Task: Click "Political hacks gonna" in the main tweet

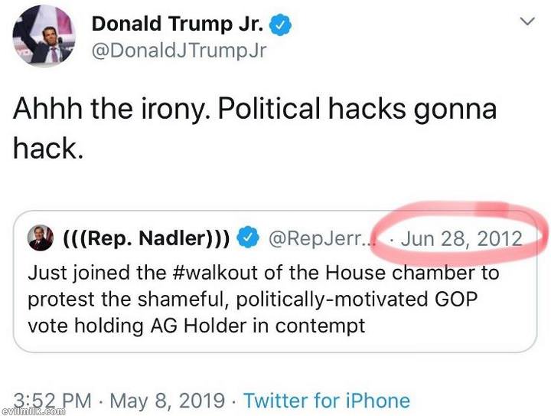Action: click(357, 109)
